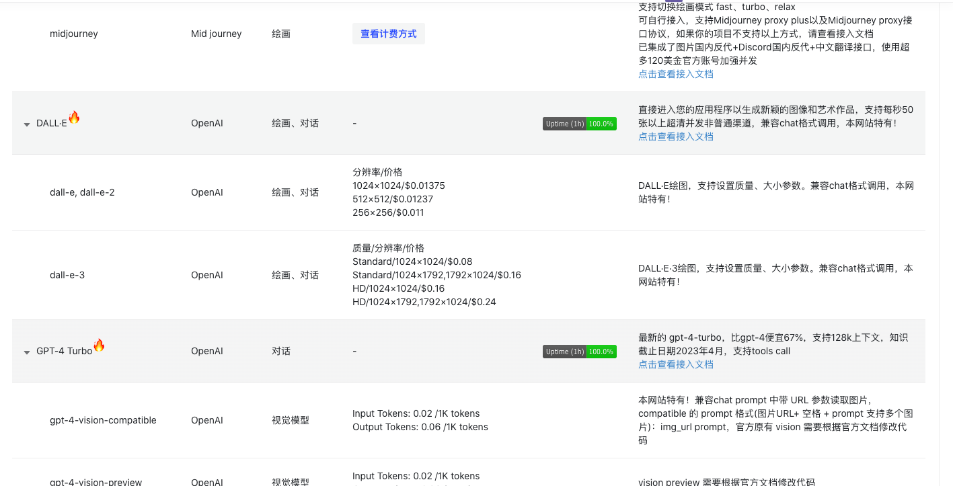The width and height of the screenshot is (953, 486).
Task: Open 点击查看接入文档 link in DALL·E row
Action: [x=676, y=136]
